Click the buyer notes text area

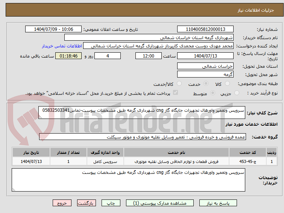[x=128, y=180]
